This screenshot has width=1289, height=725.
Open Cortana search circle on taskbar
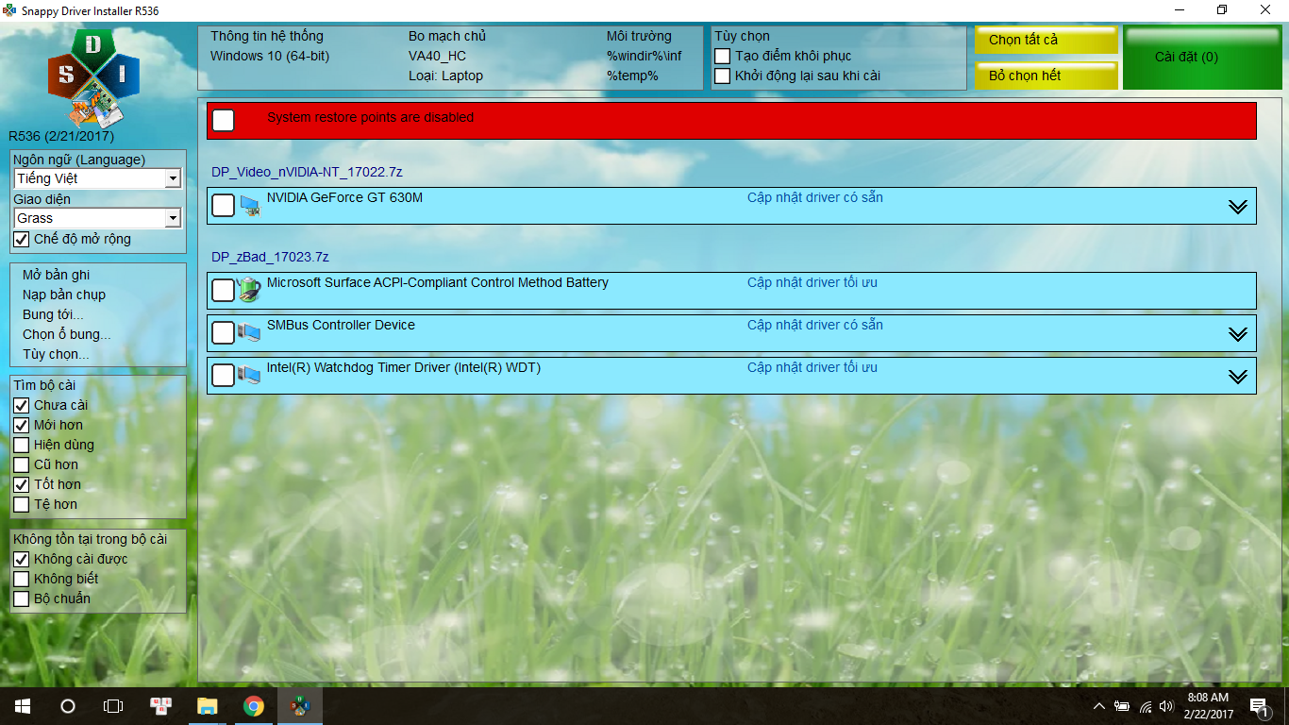[x=68, y=706]
